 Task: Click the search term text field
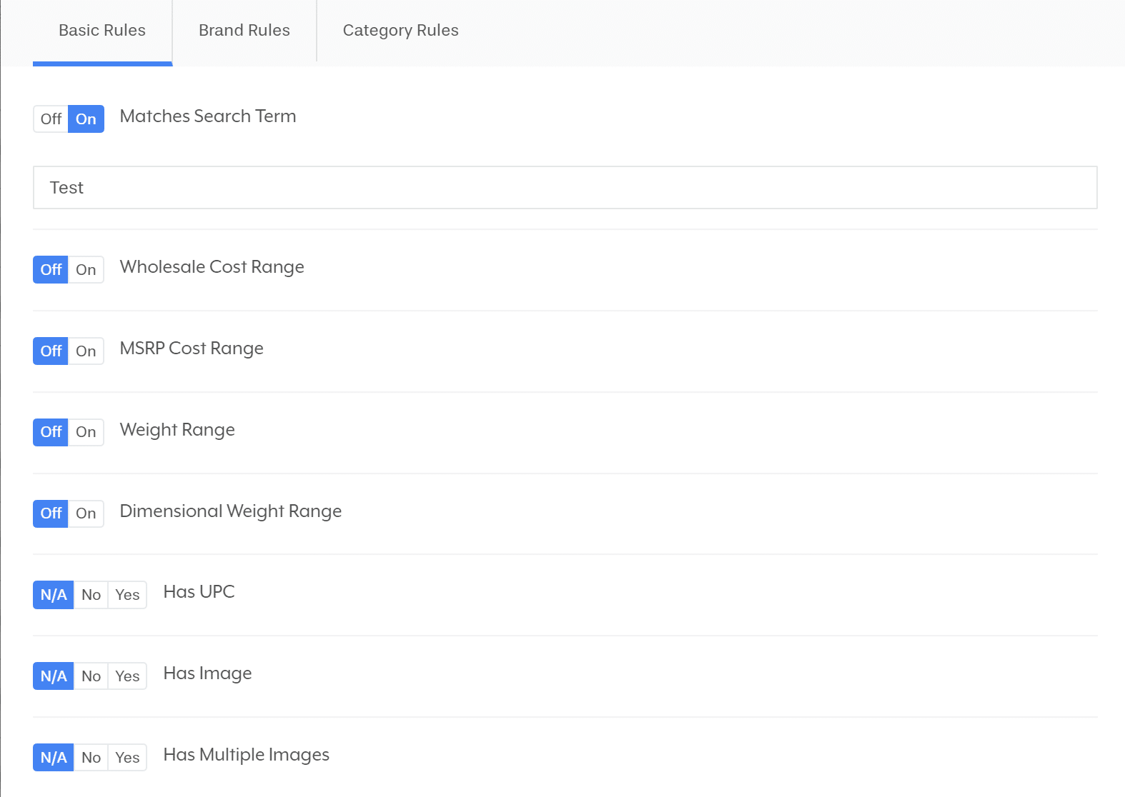[x=565, y=188]
